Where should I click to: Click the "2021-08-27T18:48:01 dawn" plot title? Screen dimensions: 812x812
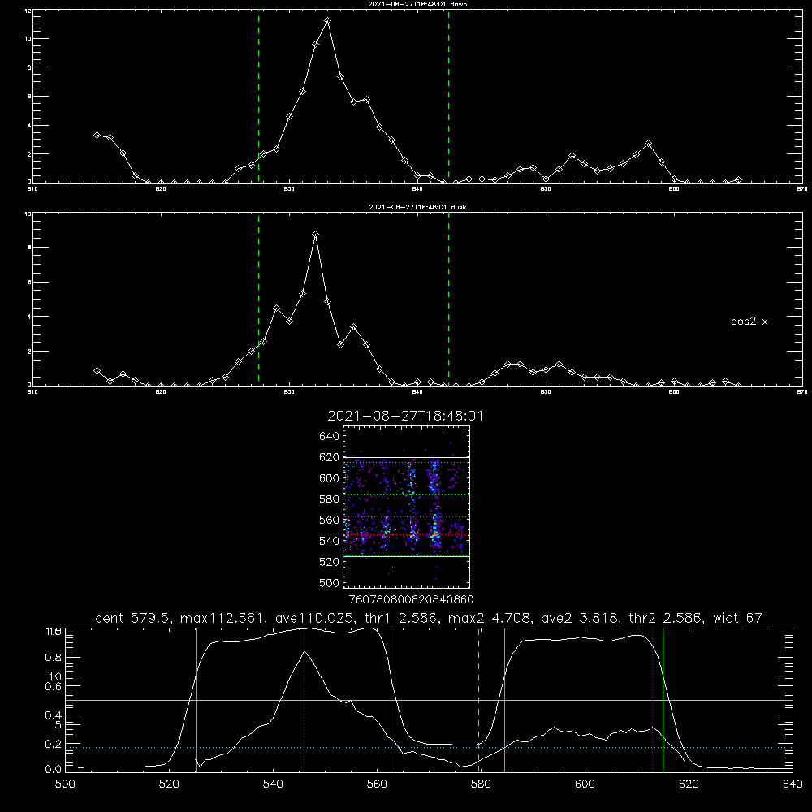point(417,4)
